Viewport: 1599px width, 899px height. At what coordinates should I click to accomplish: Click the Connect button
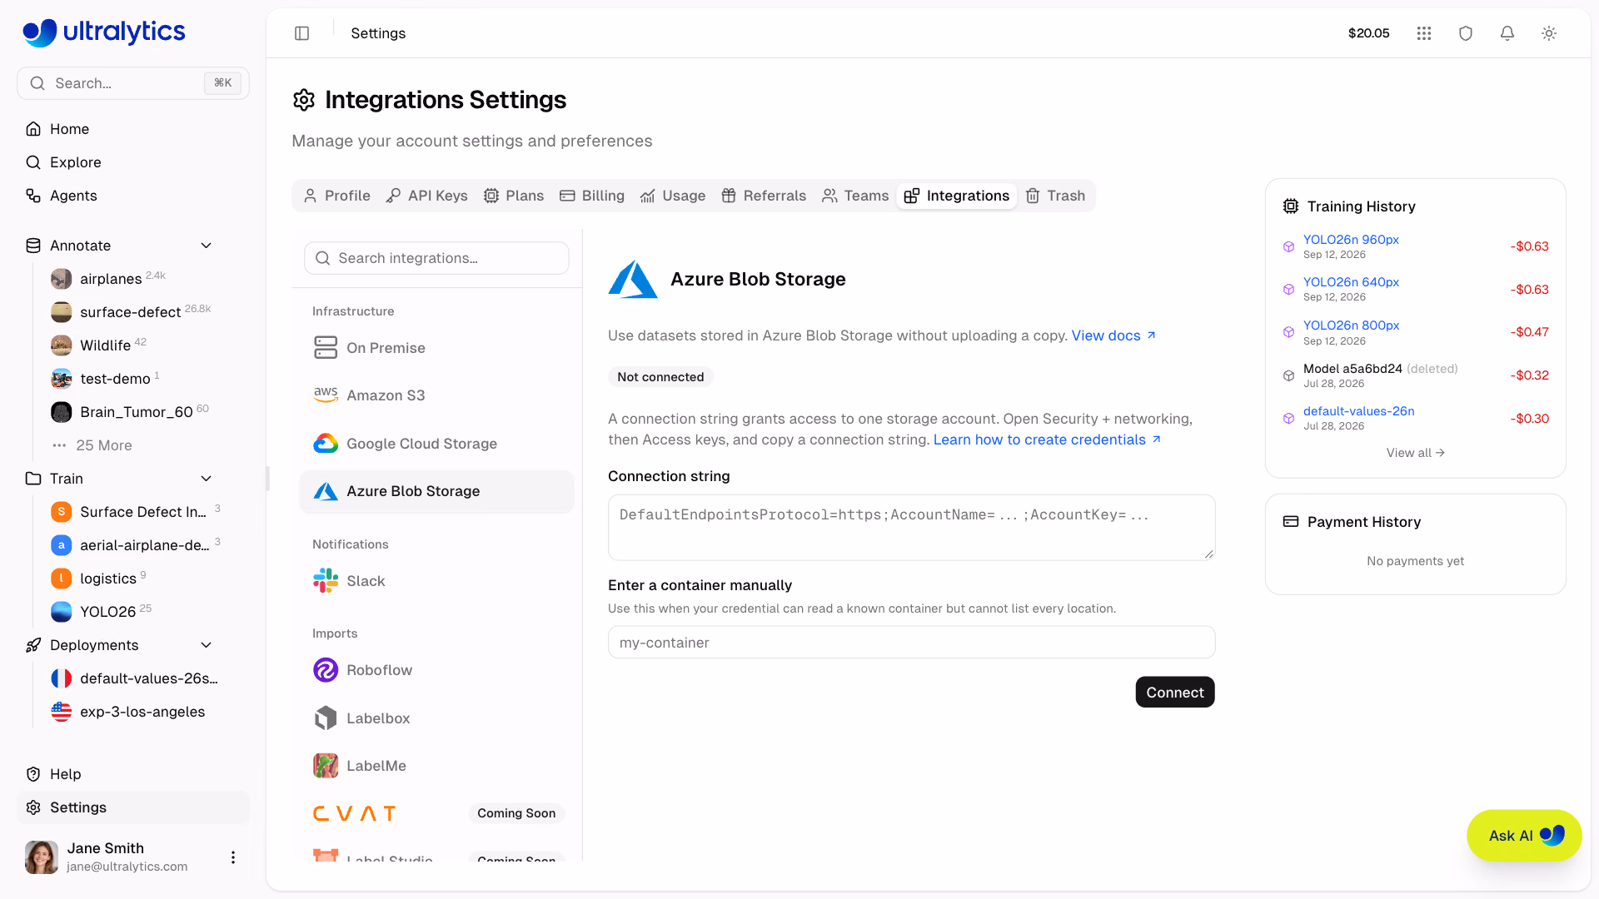pos(1175,693)
